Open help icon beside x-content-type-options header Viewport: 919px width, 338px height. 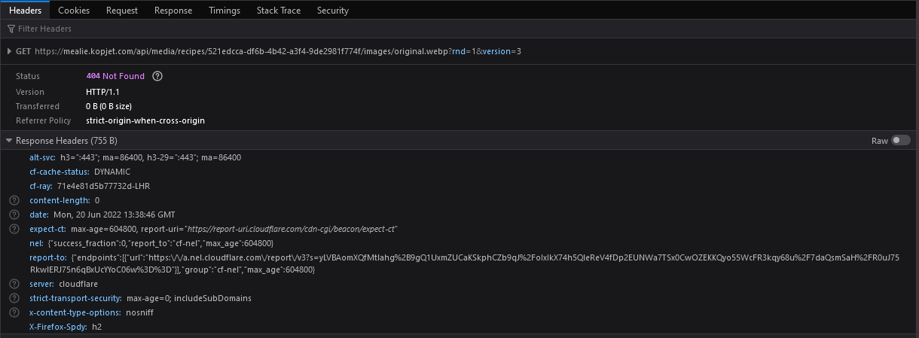pos(14,312)
